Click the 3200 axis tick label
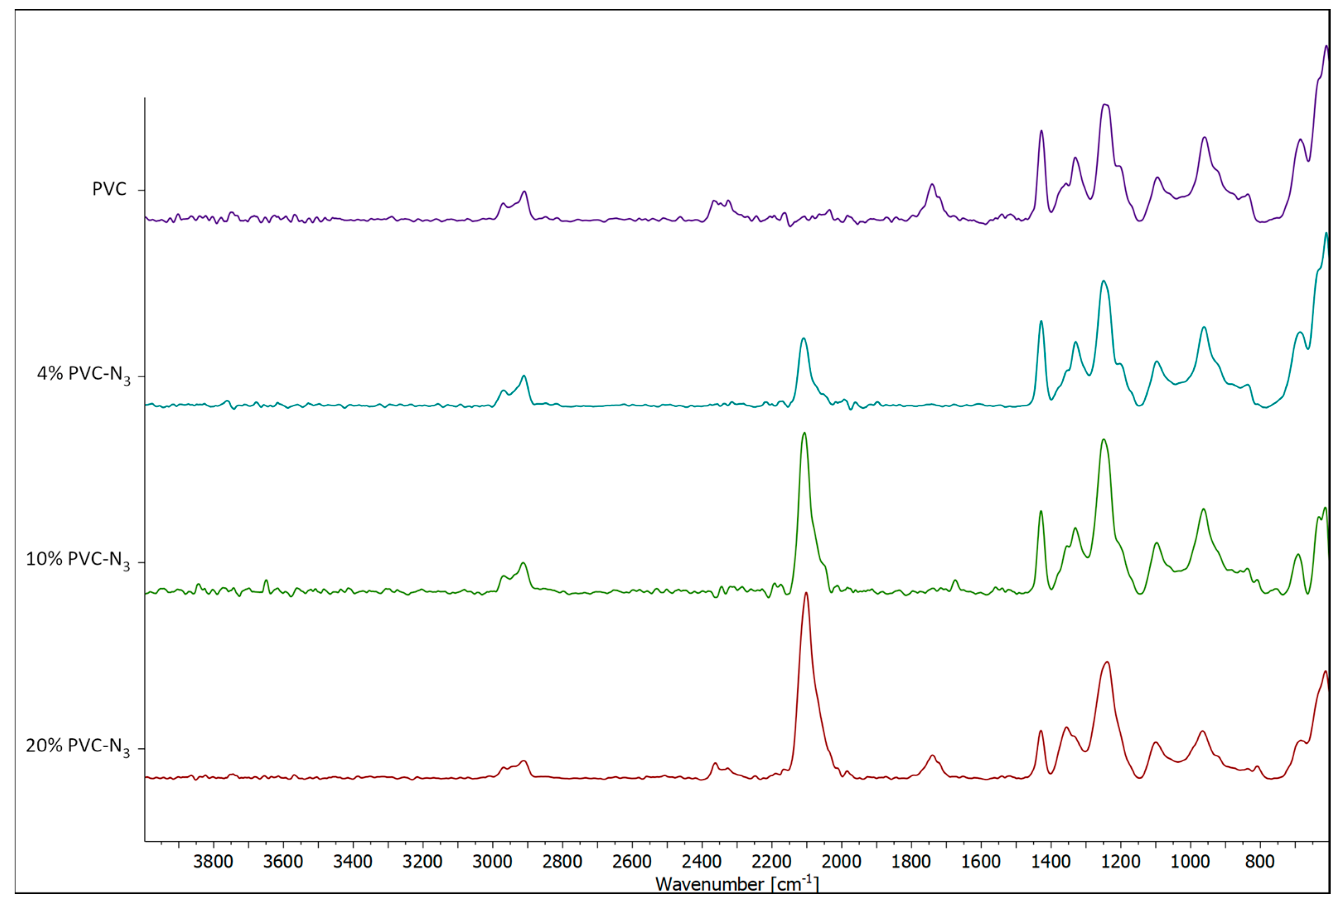The image size is (1337, 903). click(x=422, y=862)
